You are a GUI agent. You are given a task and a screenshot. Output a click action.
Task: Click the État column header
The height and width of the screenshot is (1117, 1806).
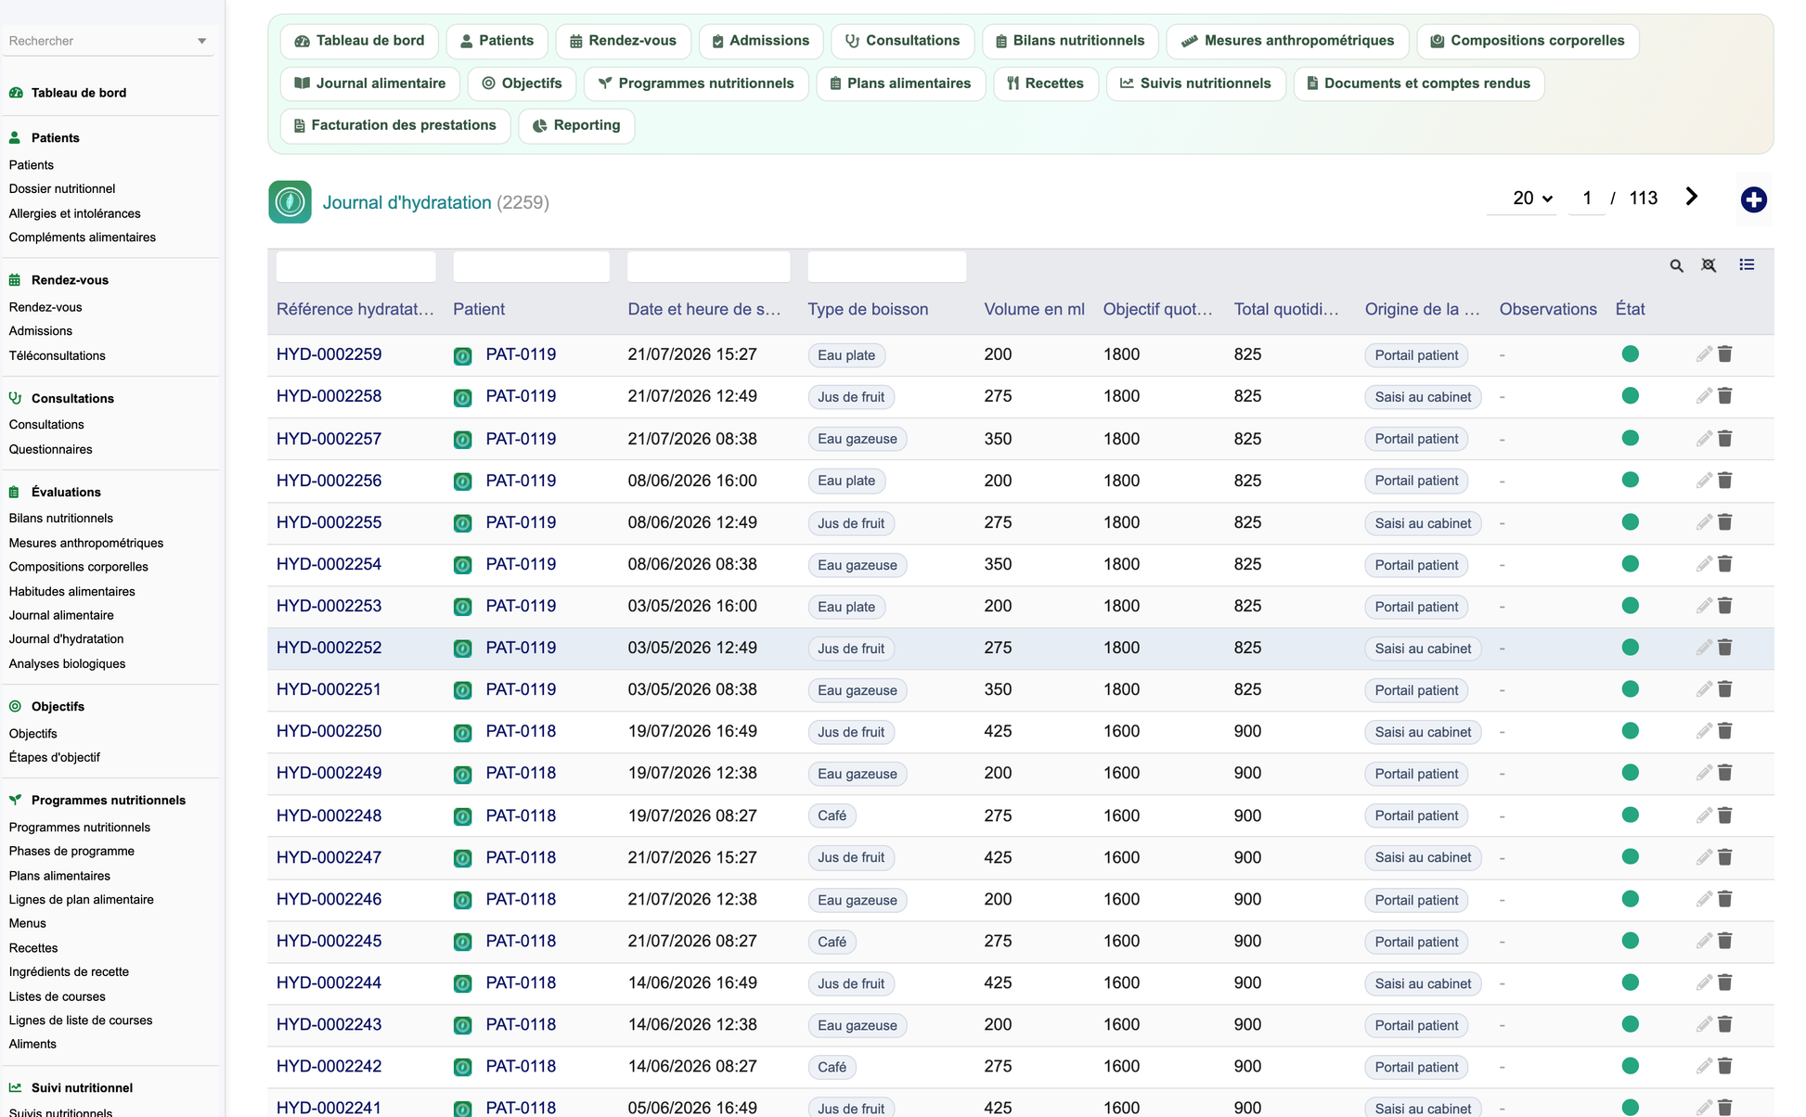(x=1630, y=309)
